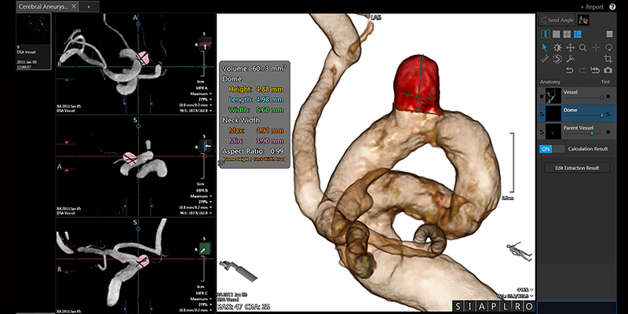Click Edit Extraction Result button
The image size is (628, 314).
coord(577,168)
